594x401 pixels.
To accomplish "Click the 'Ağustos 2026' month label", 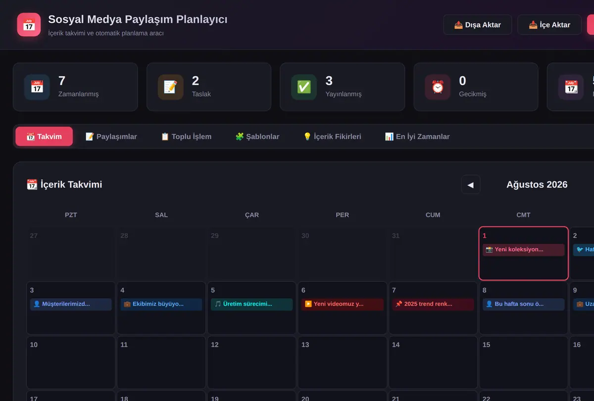I will 537,184.
